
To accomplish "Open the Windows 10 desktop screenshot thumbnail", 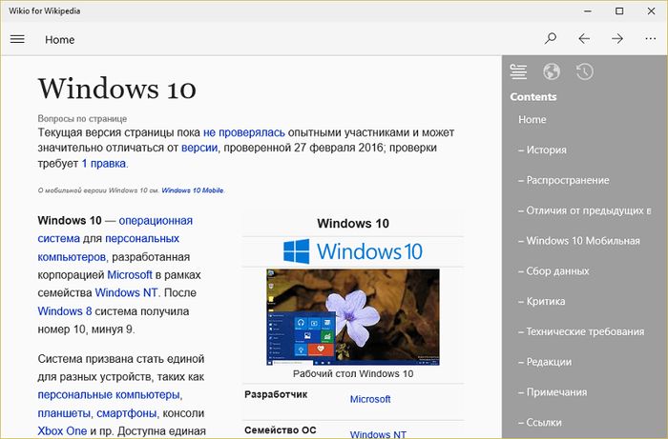I will tap(353, 317).
